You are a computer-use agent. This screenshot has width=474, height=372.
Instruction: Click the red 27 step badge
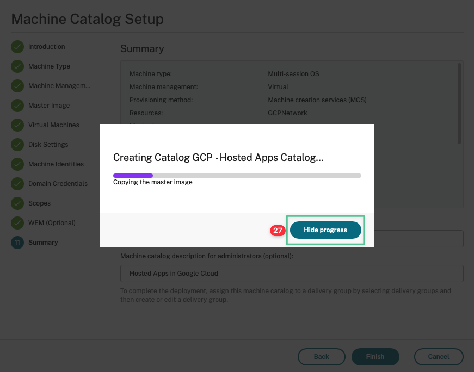point(278,231)
